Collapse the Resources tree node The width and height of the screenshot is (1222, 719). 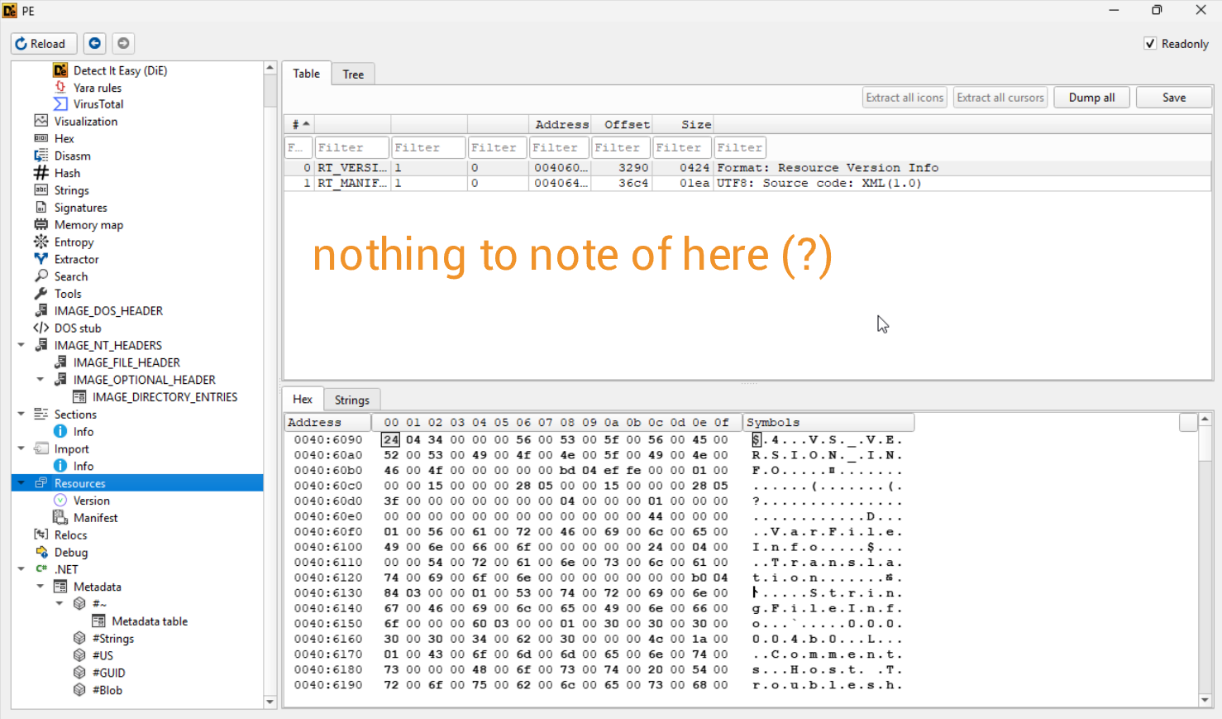[21, 483]
